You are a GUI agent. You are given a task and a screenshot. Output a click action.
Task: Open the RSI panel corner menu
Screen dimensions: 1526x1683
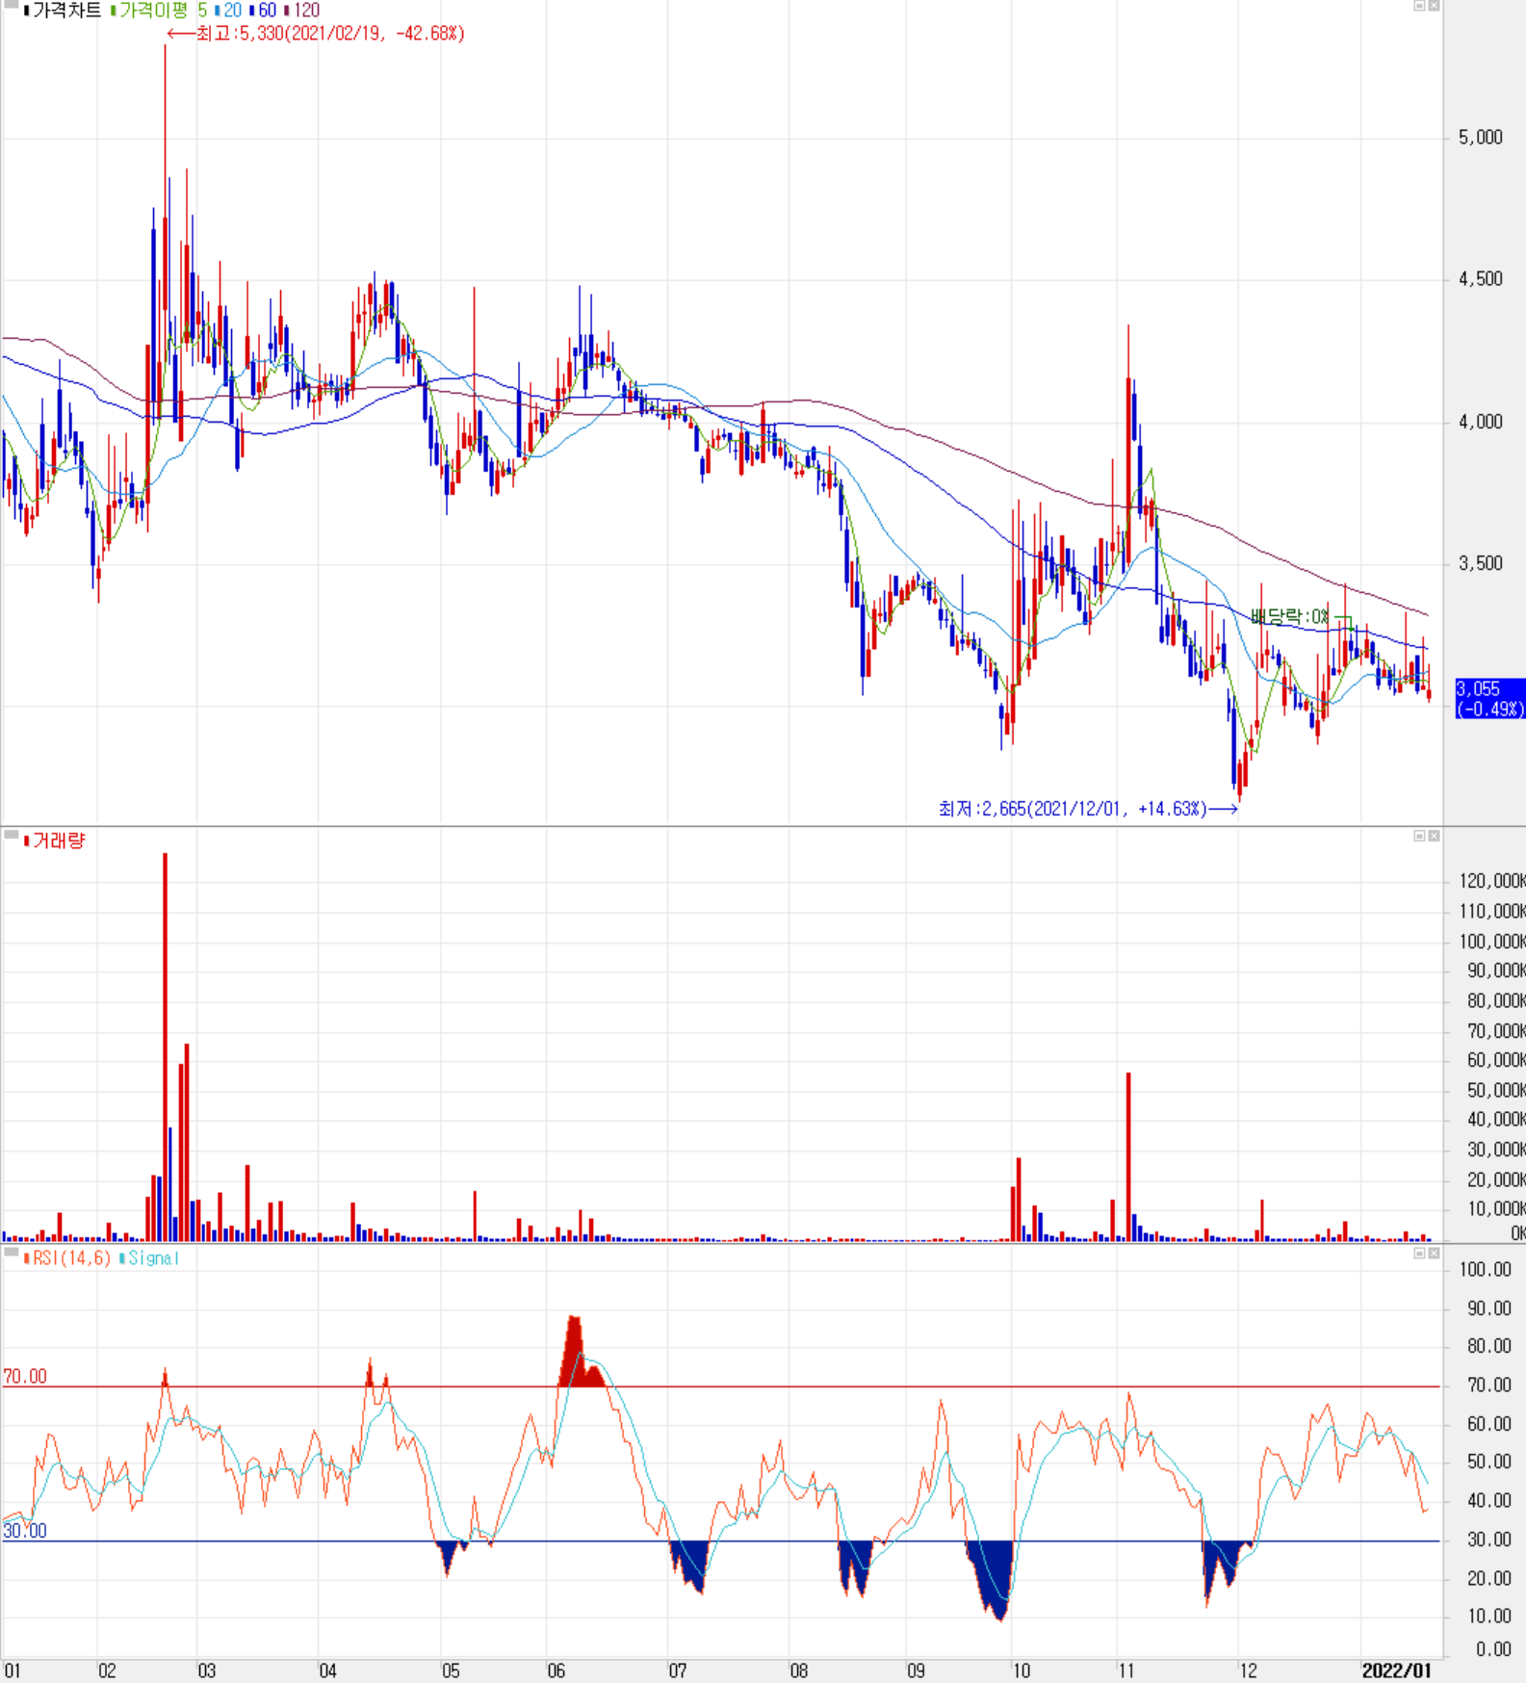click(12, 1252)
